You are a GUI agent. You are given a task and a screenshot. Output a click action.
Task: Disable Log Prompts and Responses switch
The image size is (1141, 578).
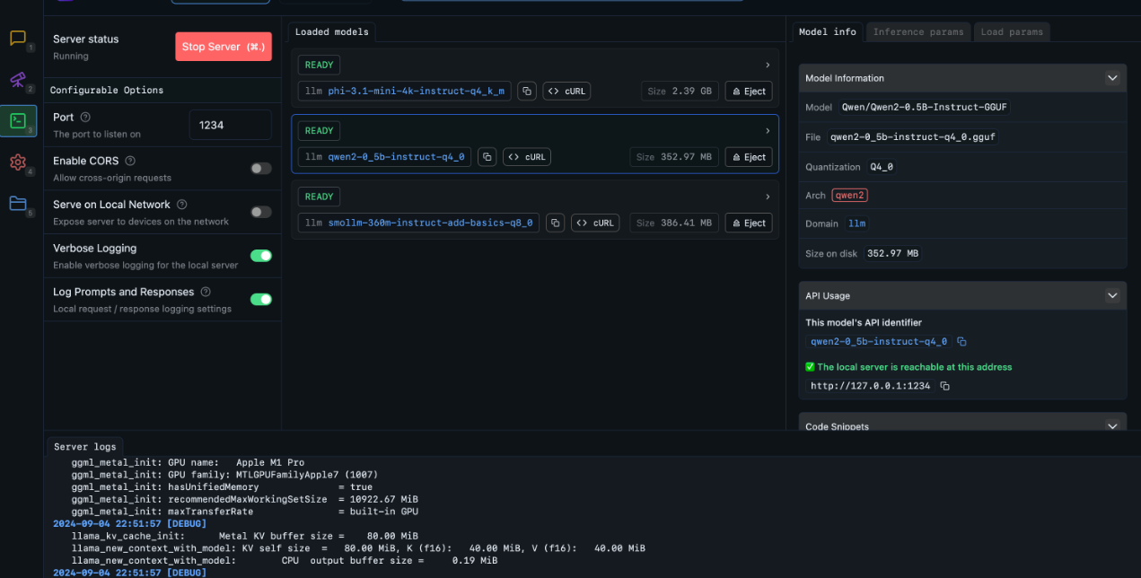(x=261, y=299)
